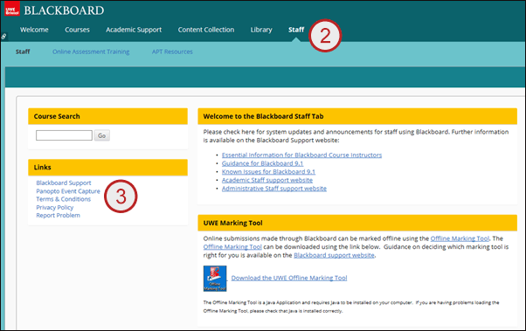Click the small link icon at left edge
The height and width of the screenshot is (331, 526).
click(3, 36)
